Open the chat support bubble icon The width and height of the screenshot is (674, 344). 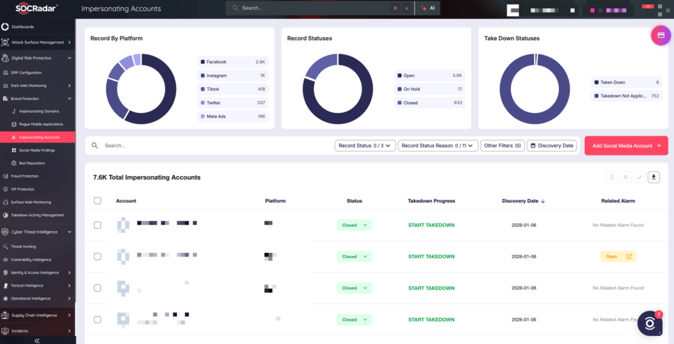650,323
